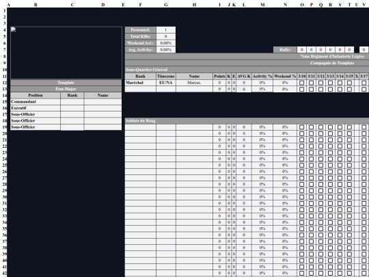
Task: Click the "Weekend Act.:" label cell
Action: point(140,43)
